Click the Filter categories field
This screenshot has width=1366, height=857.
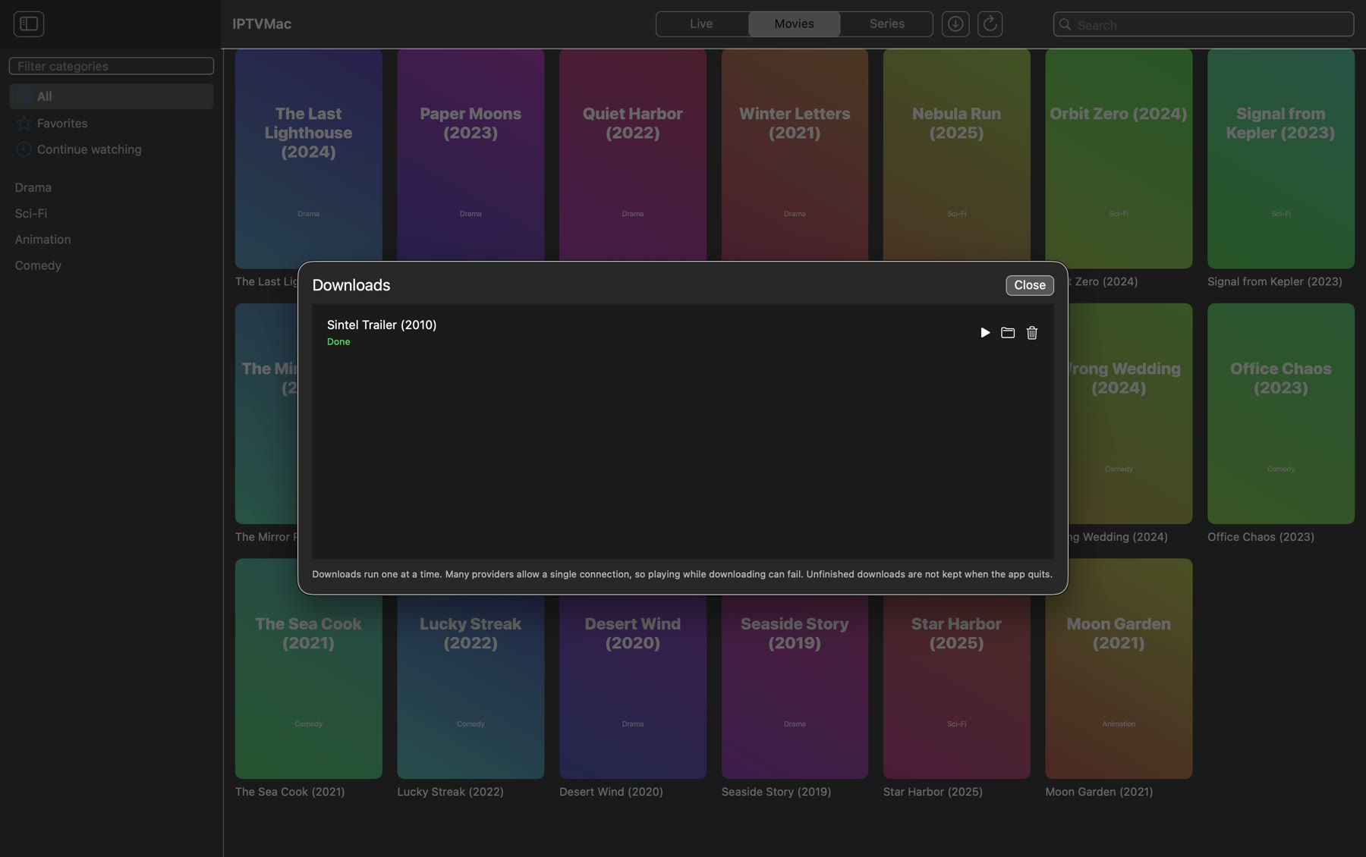112,66
